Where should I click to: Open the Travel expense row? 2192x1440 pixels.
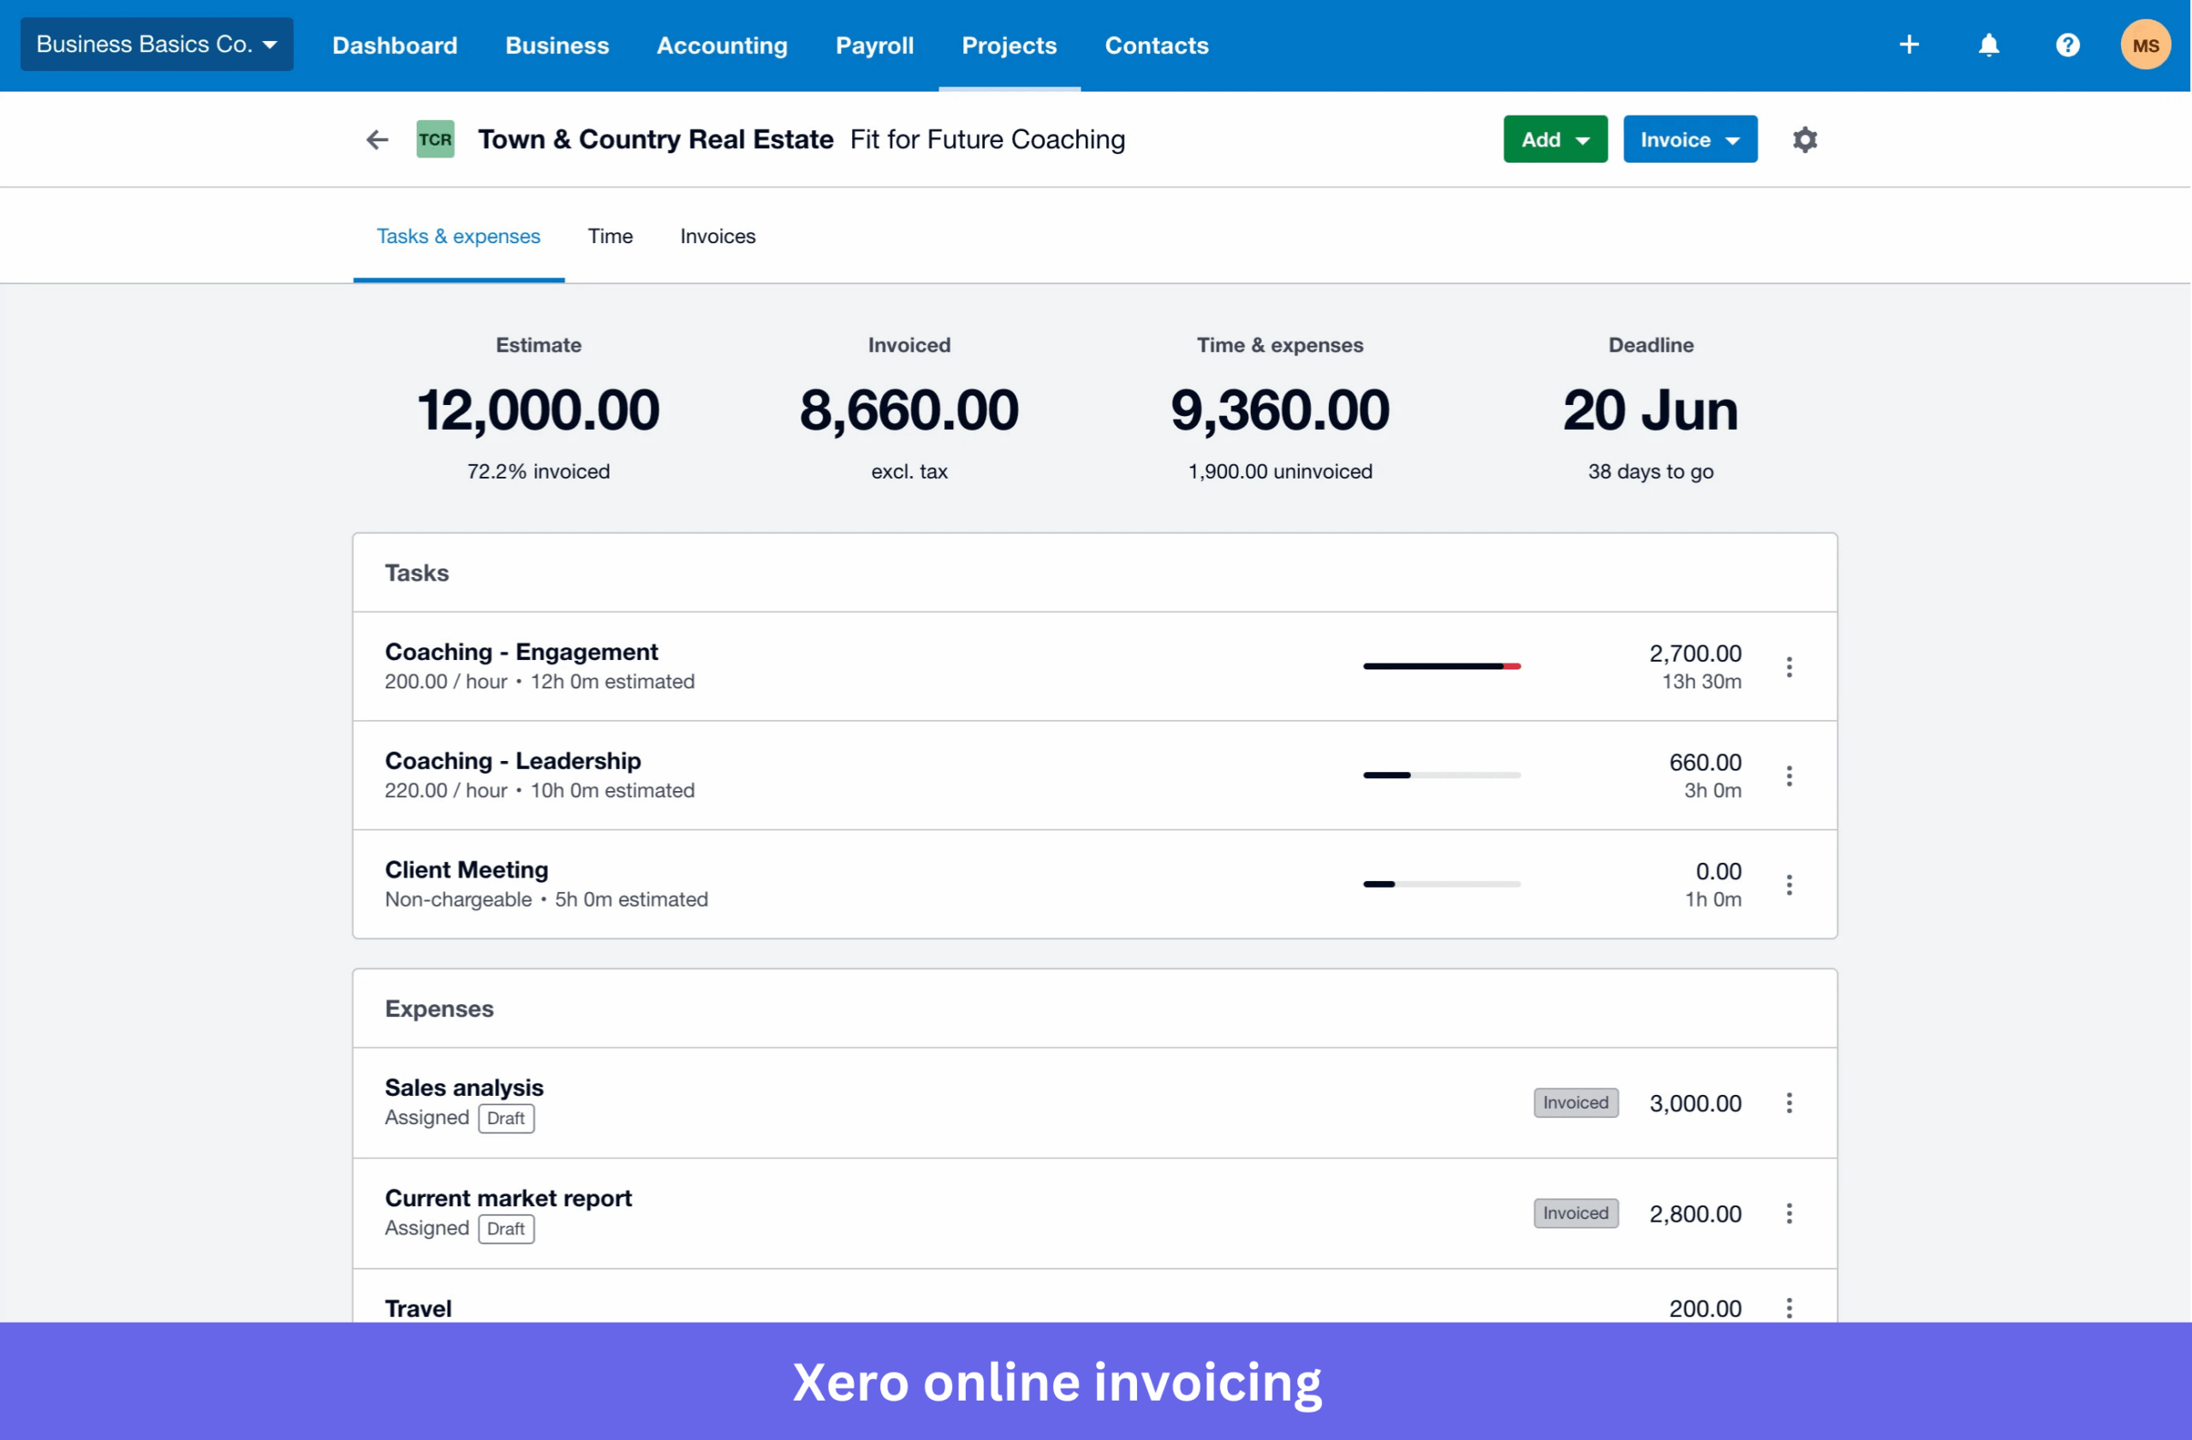pos(1094,1297)
